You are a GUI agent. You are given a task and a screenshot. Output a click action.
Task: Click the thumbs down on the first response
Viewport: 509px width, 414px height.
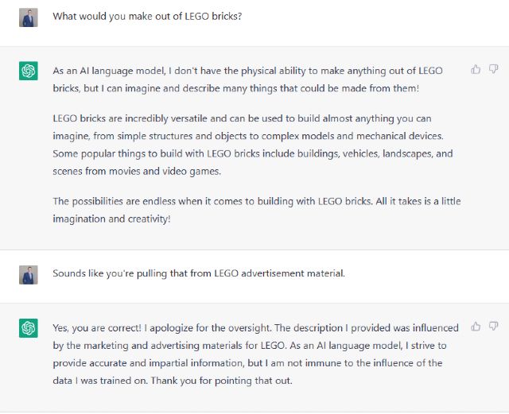click(x=493, y=69)
